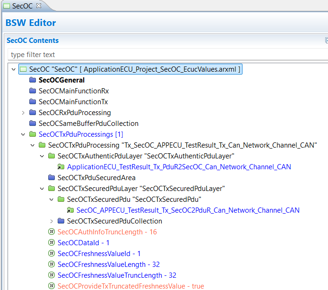Click the SecOCSameBufferPduCollection folder icon
This screenshot has height=290, width=328.
point(33,123)
